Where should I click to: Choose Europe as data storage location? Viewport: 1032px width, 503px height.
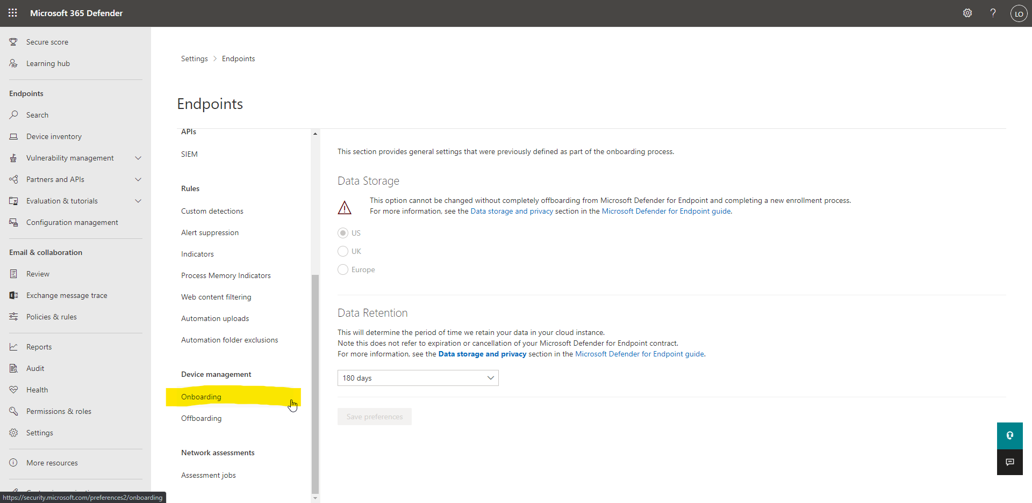click(343, 269)
